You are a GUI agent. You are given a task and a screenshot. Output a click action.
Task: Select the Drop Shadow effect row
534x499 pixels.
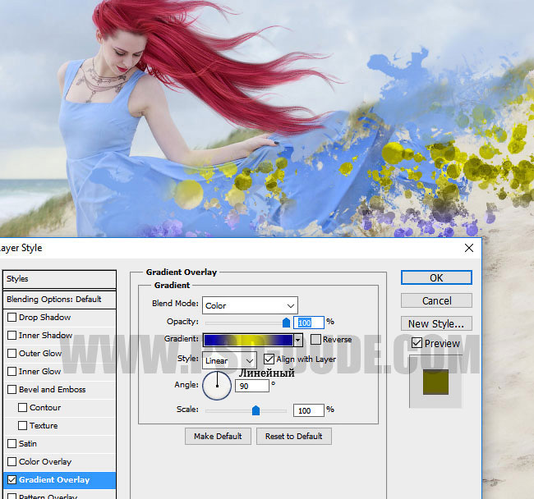tap(60, 317)
